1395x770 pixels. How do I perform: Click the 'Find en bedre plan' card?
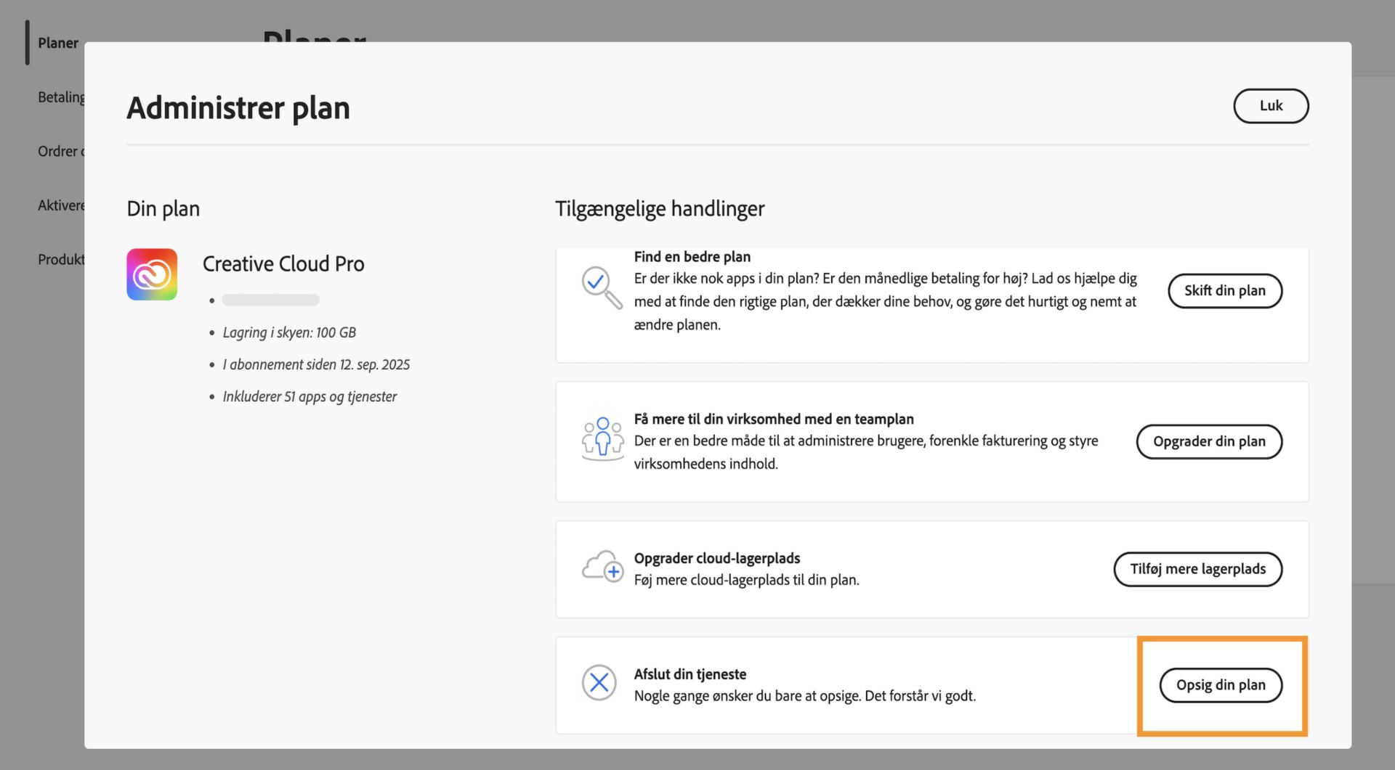872,305
